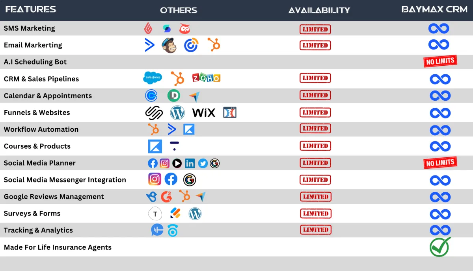The image size is (473, 271).
Task: Click the Twitter bird icon
Action: tap(203, 163)
